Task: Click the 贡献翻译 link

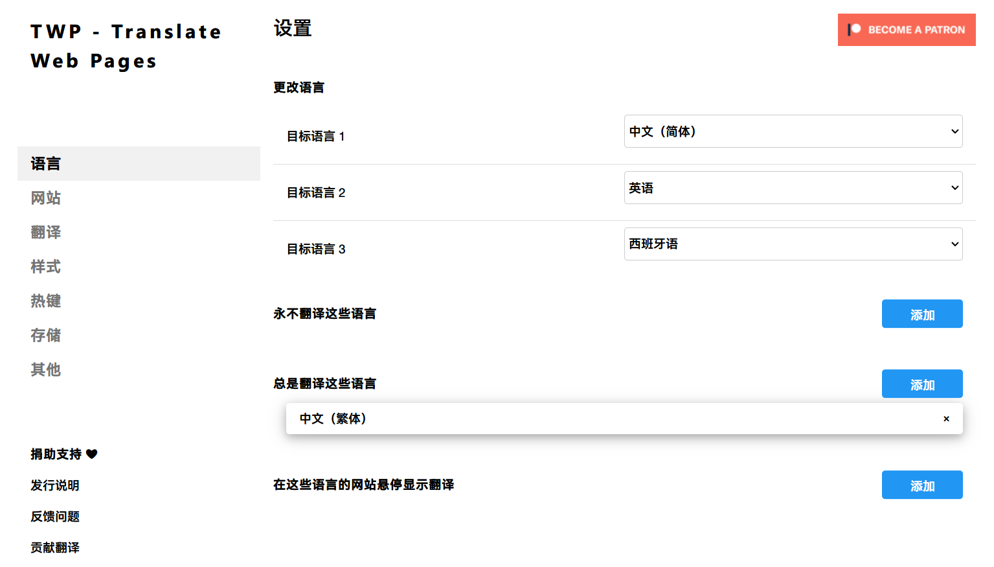Action: click(54, 548)
